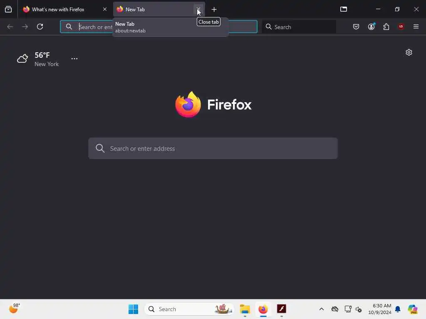
Task: Focus the URL address bar
Action: [x=159, y=27]
